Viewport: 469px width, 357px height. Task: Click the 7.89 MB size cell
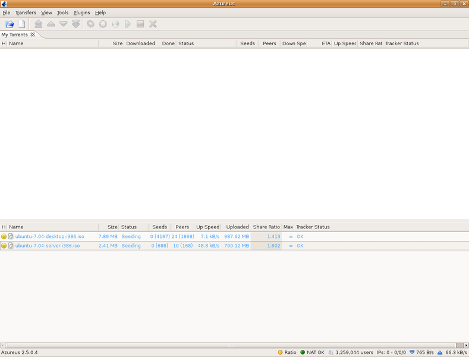pos(108,236)
